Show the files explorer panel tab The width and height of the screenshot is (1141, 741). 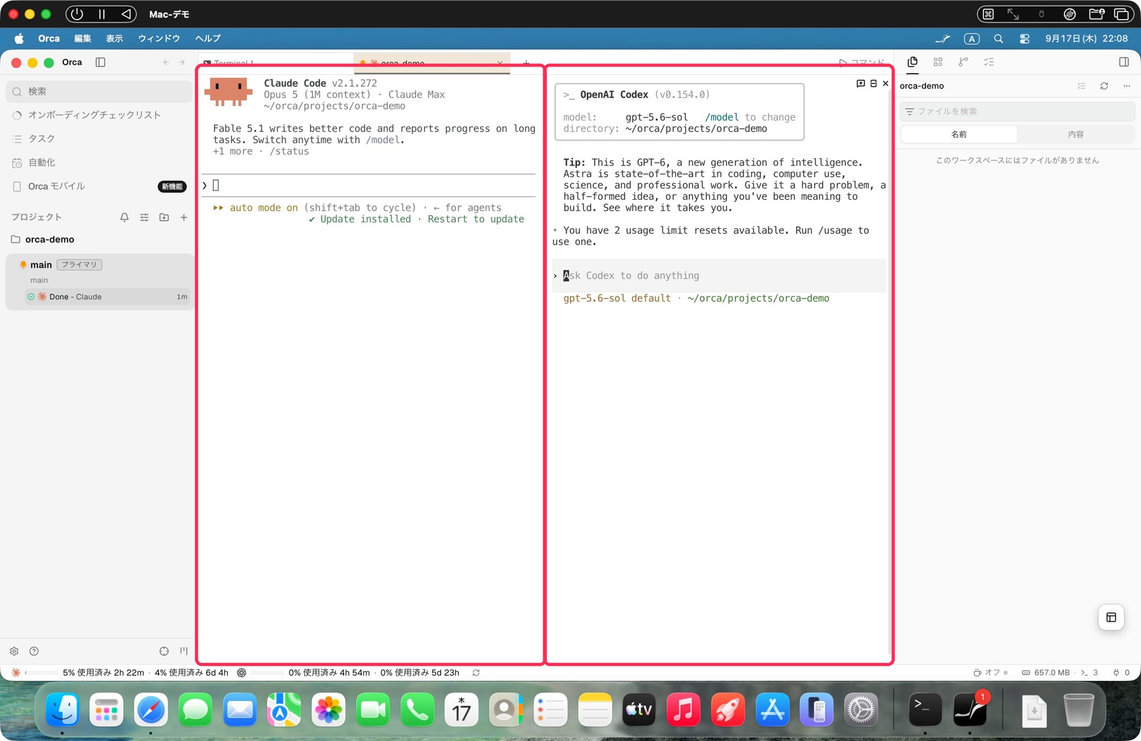click(x=912, y=62)
